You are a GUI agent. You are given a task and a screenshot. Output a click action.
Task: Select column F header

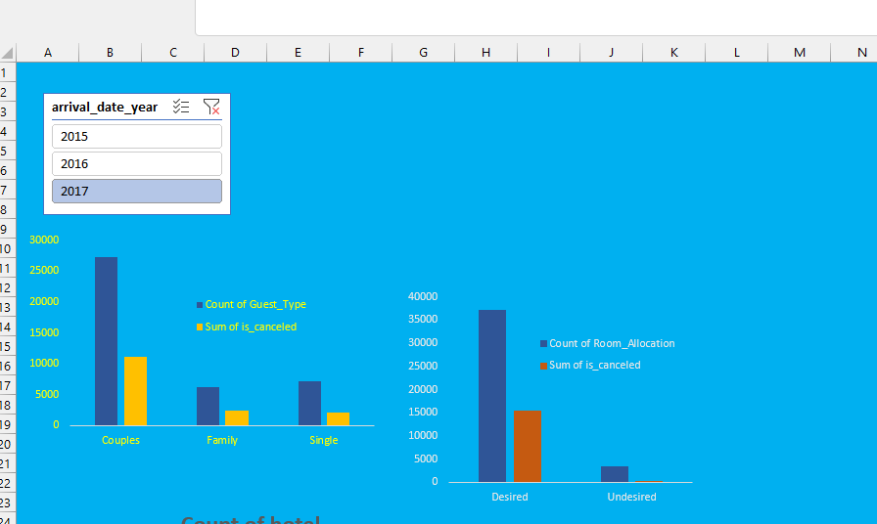click(361, 53)
